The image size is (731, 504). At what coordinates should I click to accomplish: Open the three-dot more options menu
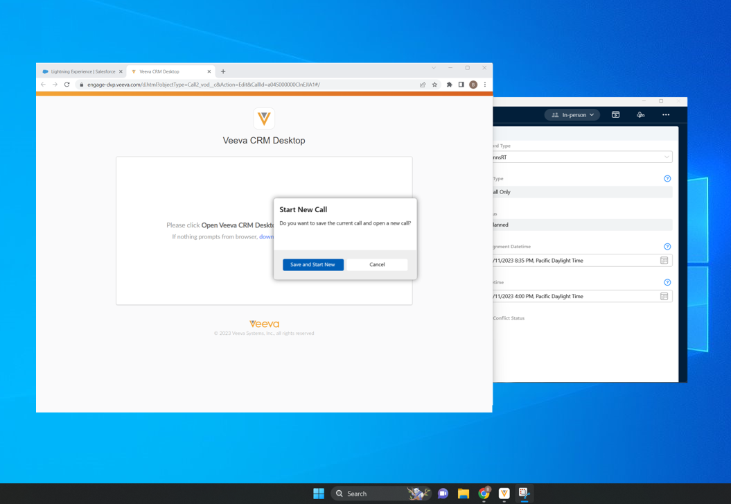click(x=665, y=115)
